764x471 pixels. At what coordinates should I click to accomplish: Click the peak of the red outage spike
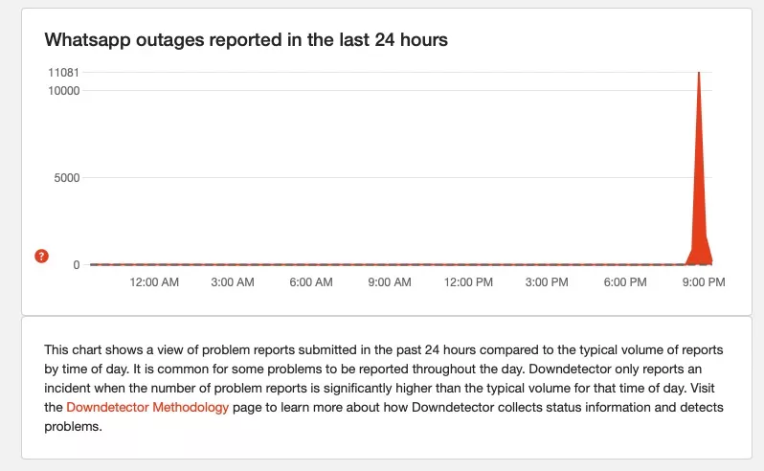click(x=699, y=75)
